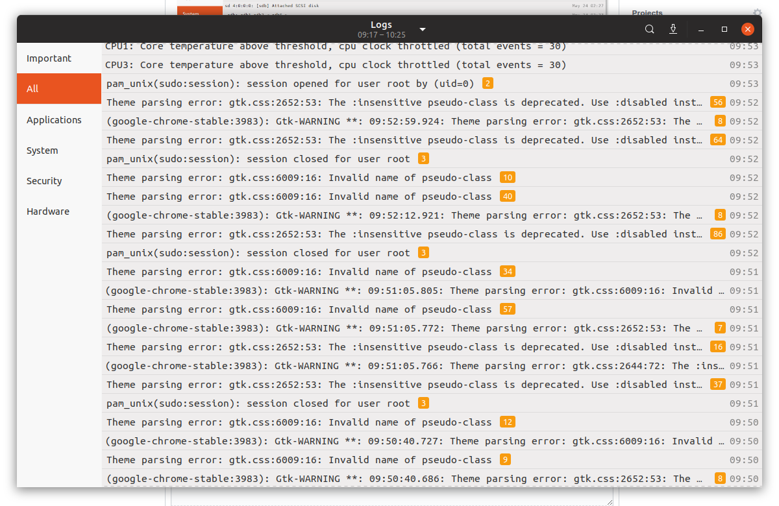
Task: Show Security logs
Action: point(60,181)
